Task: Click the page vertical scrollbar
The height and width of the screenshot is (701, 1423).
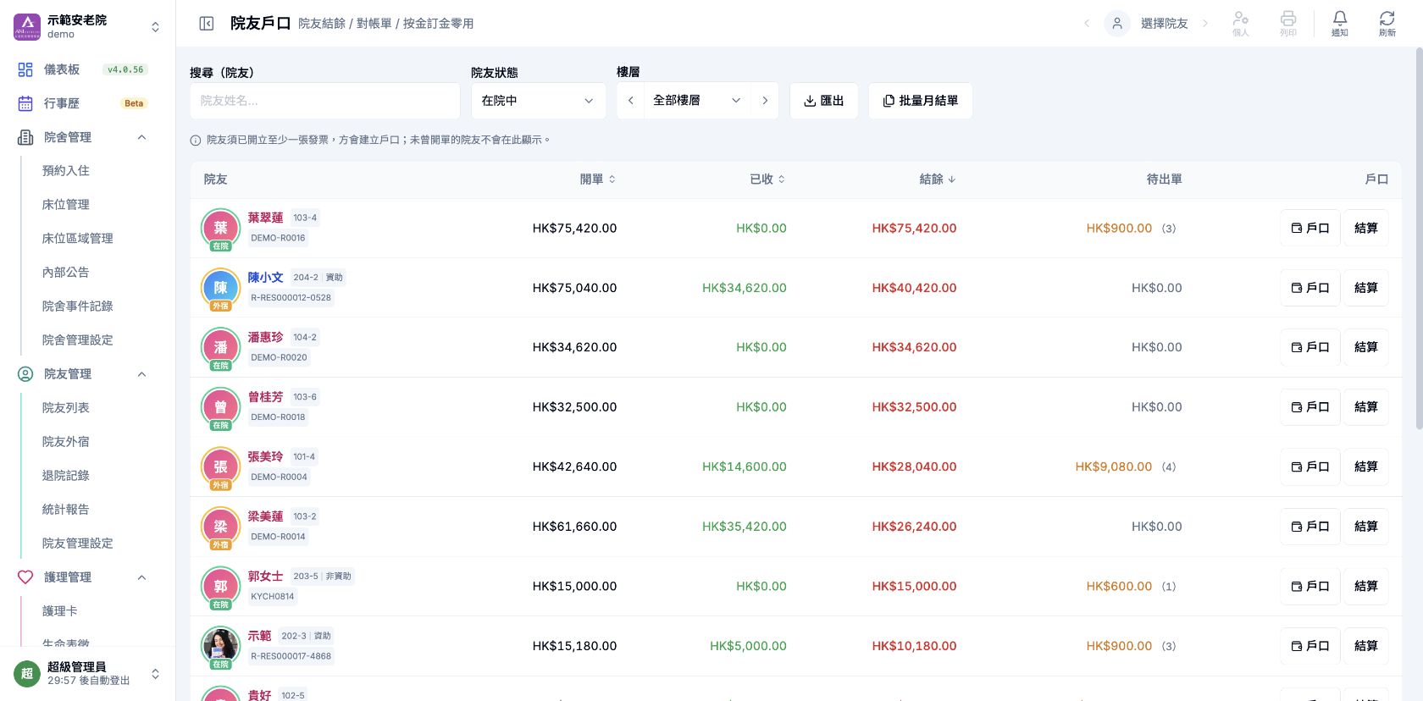Action: coord(1419,237)
